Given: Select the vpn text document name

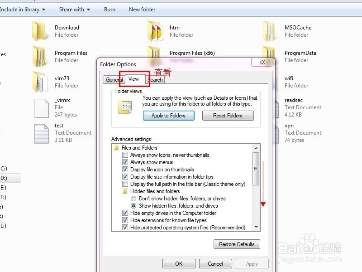Looking at the screenshot, I should (289, 126).
